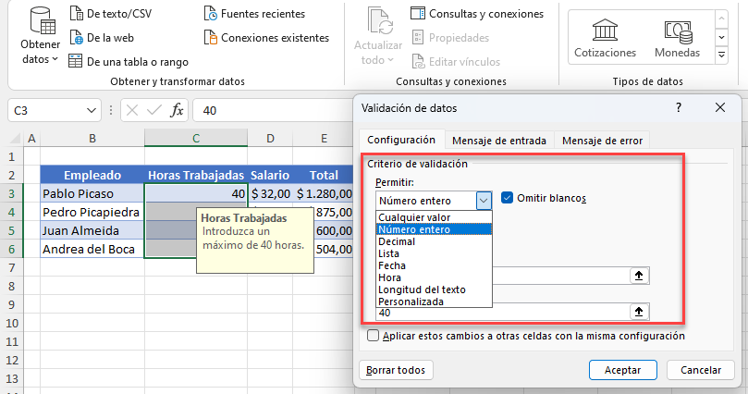
Task: Confirm entry with checkmark icon
Action: 154,111
